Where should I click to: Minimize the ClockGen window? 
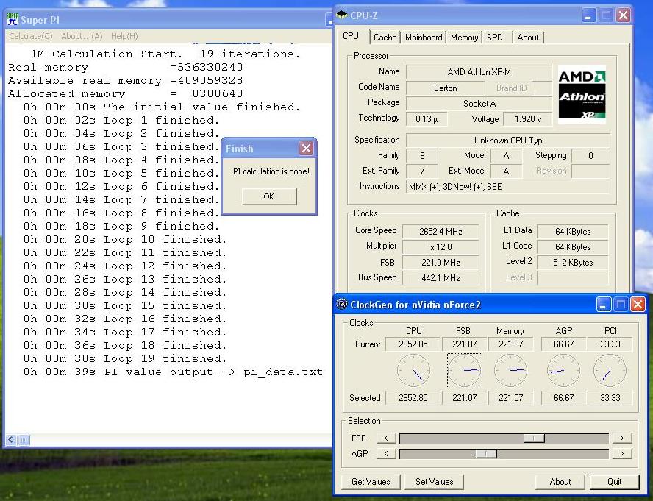coord(604,305)
